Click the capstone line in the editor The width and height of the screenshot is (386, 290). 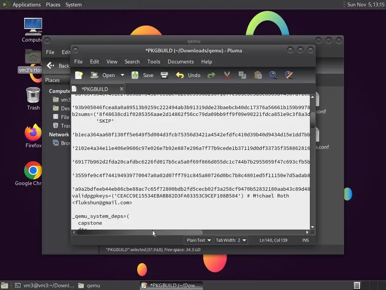[90, 223]
